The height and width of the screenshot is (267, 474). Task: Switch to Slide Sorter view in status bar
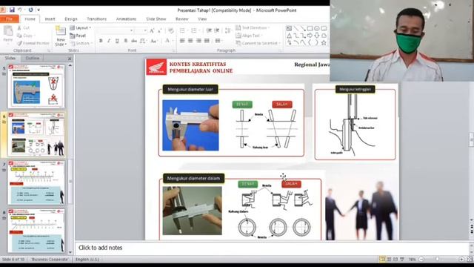(389, 260)
